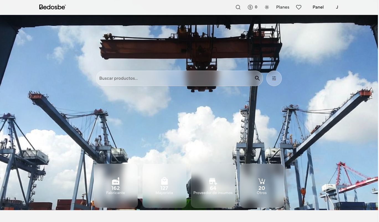Image resolution: width=379 pixels, height=222 pixels.
Task: Click the 20 count on Otros card
Action: coord(262,188)
